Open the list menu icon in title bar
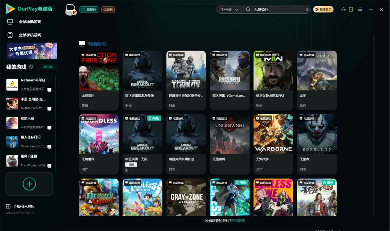Screen dimensions: 390x231 (360, 9)
